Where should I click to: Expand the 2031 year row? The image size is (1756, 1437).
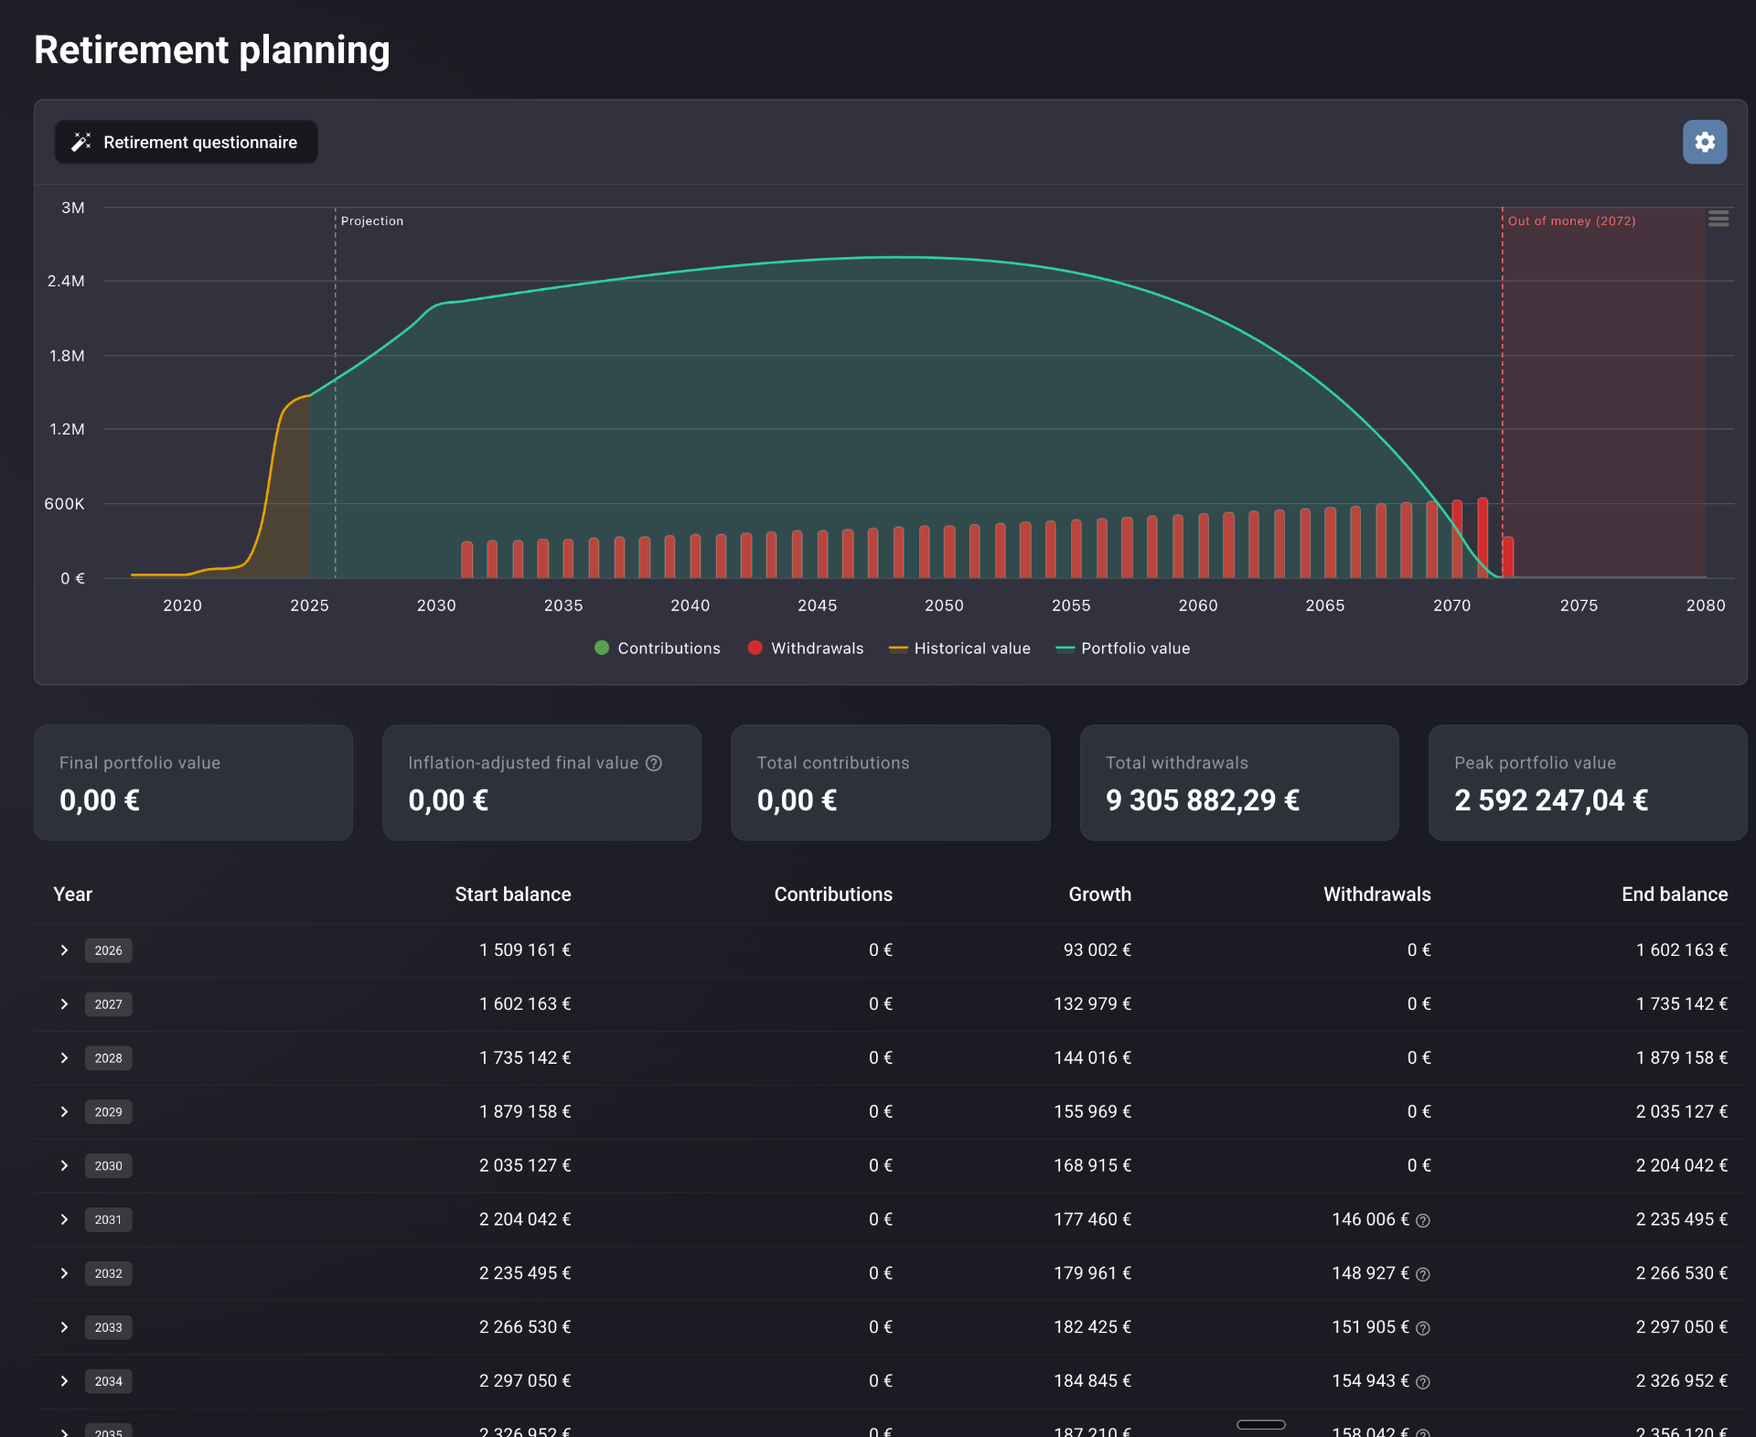pos(64,1220)
